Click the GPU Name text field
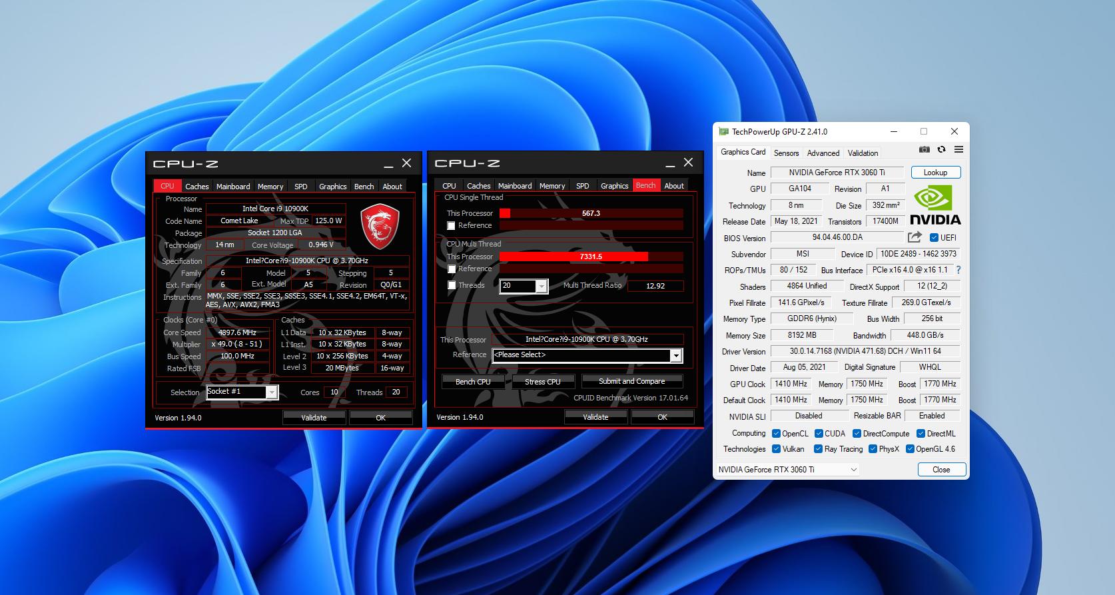Image resolution: width=1115 pixels, height=595 pixels. [837, 173]
